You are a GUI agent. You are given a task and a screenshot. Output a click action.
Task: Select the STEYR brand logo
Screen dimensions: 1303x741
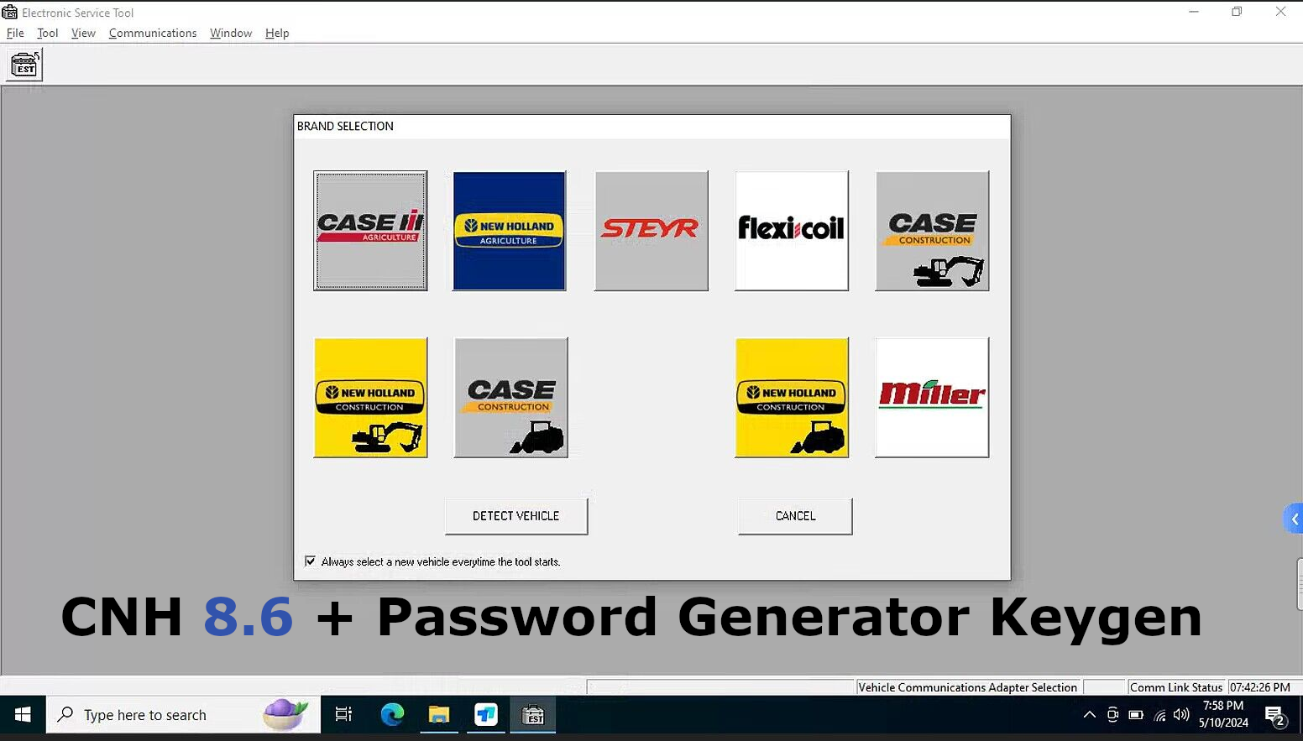click(651, 231)
